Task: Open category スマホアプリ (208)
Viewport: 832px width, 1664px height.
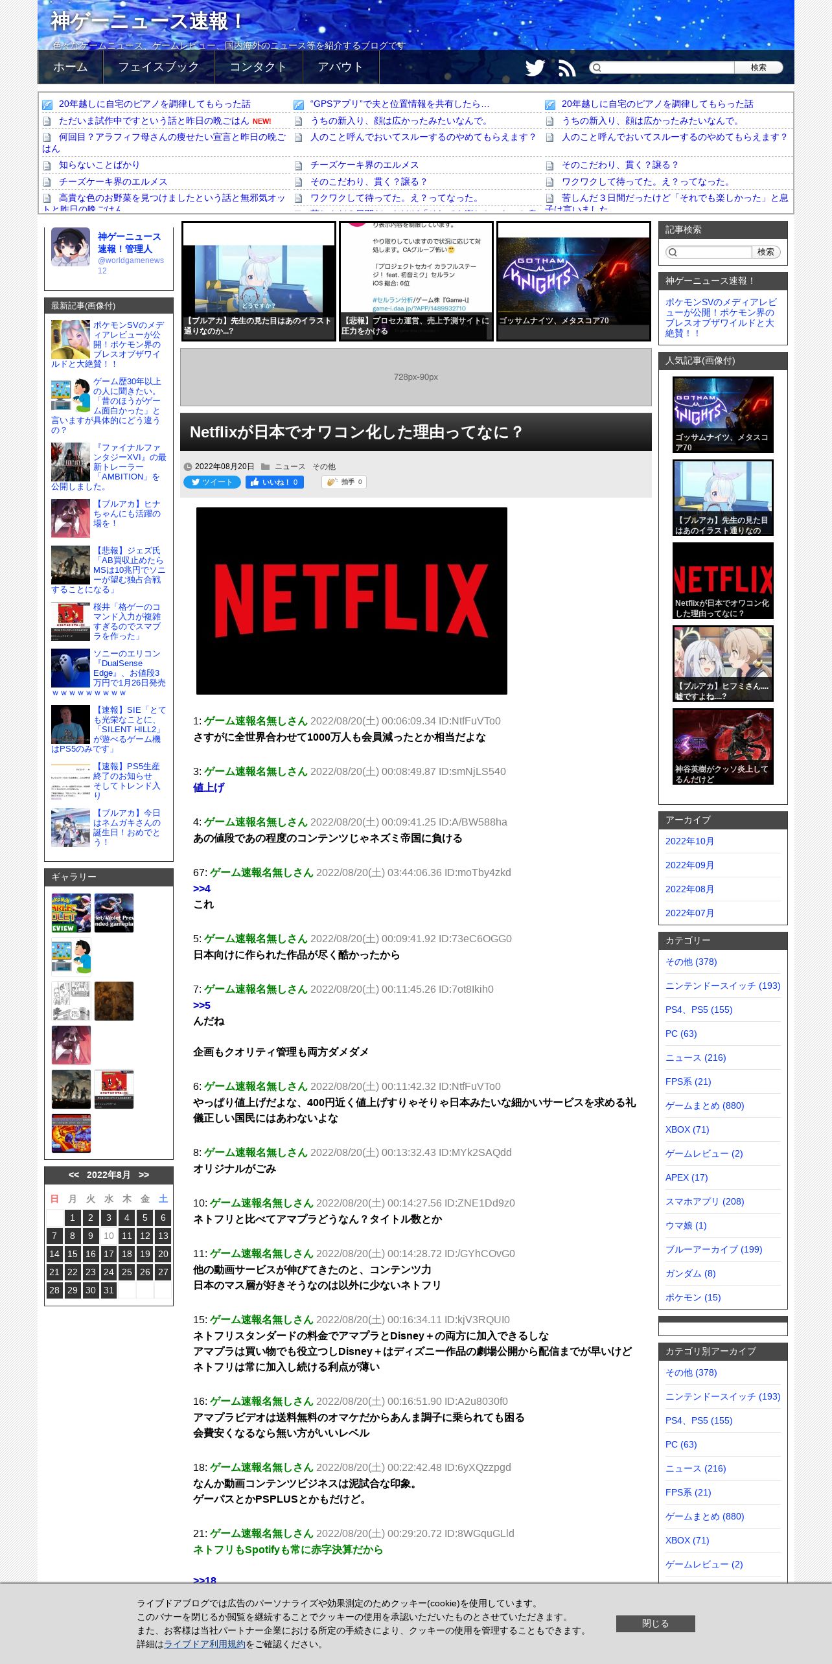Action: [704, 1201]
